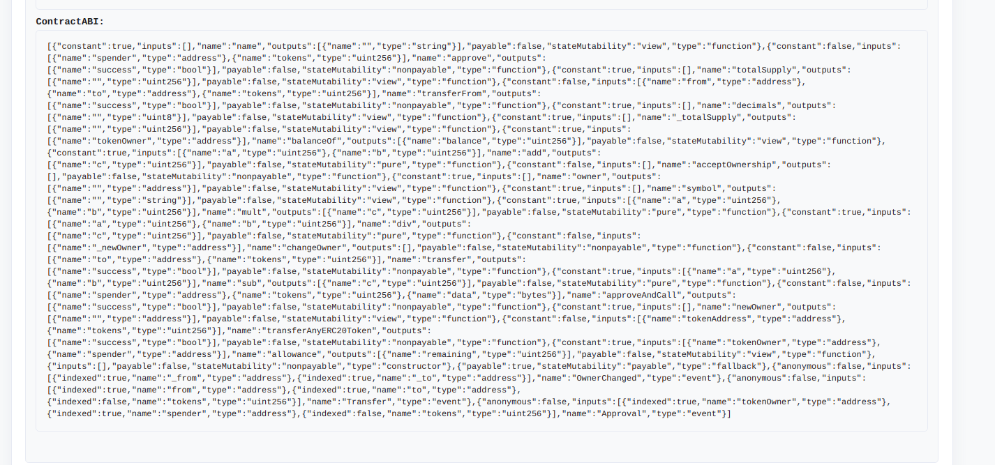Click the ContractABI: heading label
995x465 pixels.
[70, 22]
